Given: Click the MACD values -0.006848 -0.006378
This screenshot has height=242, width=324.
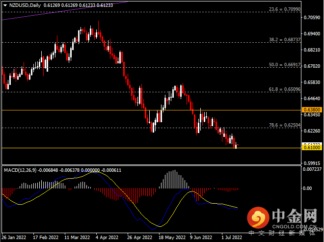Looking at the screenshot, I should (59, 170).
